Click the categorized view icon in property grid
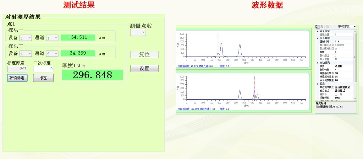This screenshot has width=363, height=159. pyautogui.click(x=317, y=27)
